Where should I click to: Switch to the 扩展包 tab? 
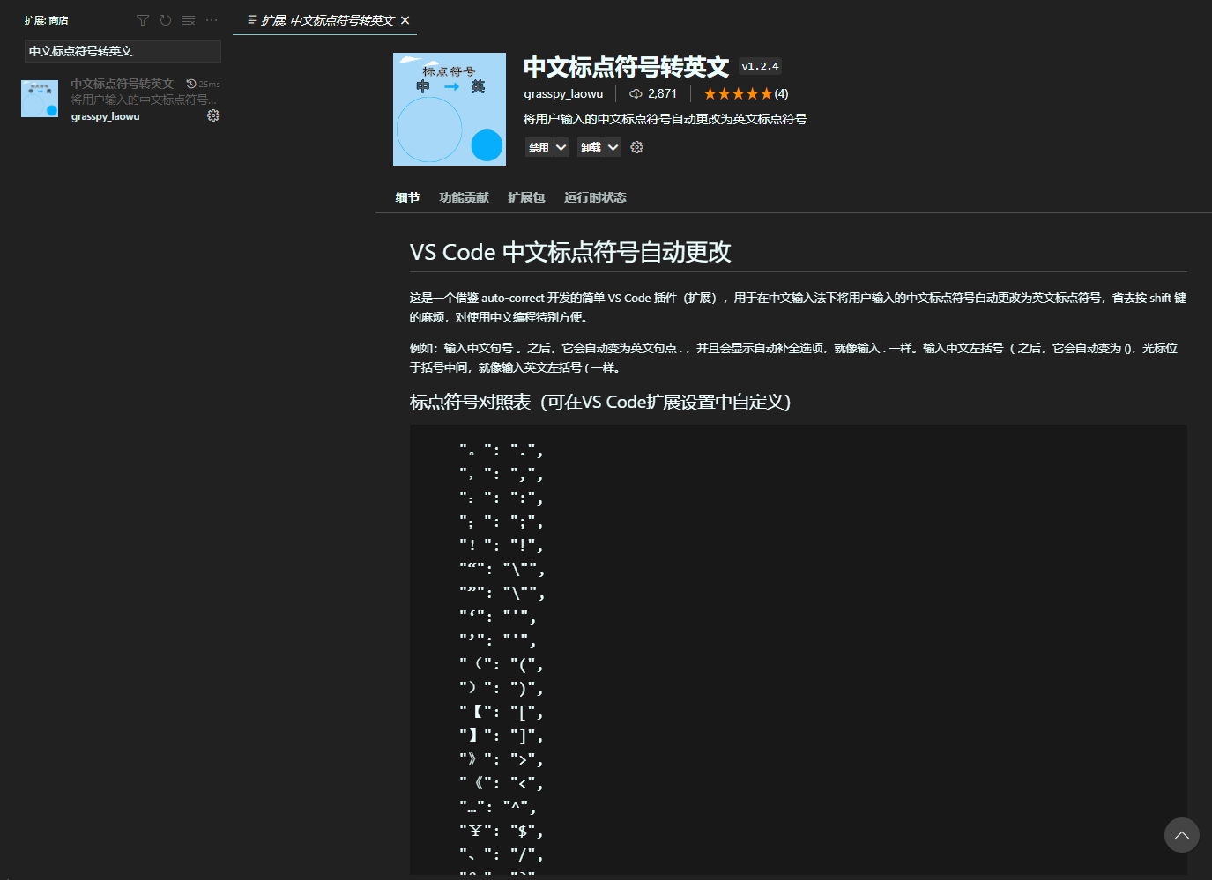click(526, 197)
